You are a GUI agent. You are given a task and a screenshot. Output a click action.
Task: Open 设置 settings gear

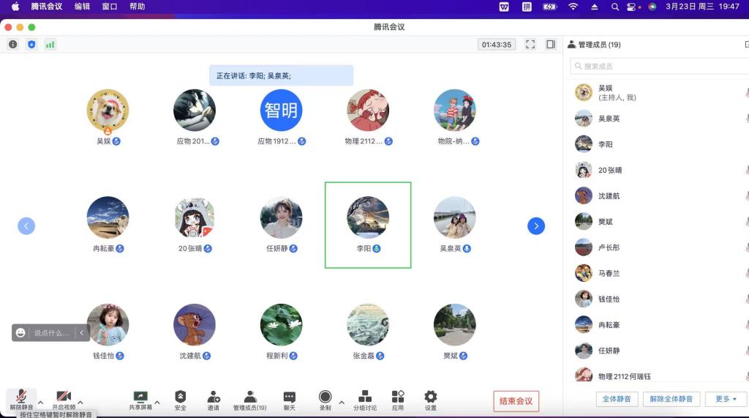pos(431,397)
